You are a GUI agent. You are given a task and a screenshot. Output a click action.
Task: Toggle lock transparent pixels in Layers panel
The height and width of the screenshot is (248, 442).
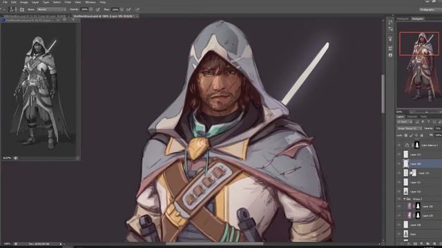click(406, 135)
